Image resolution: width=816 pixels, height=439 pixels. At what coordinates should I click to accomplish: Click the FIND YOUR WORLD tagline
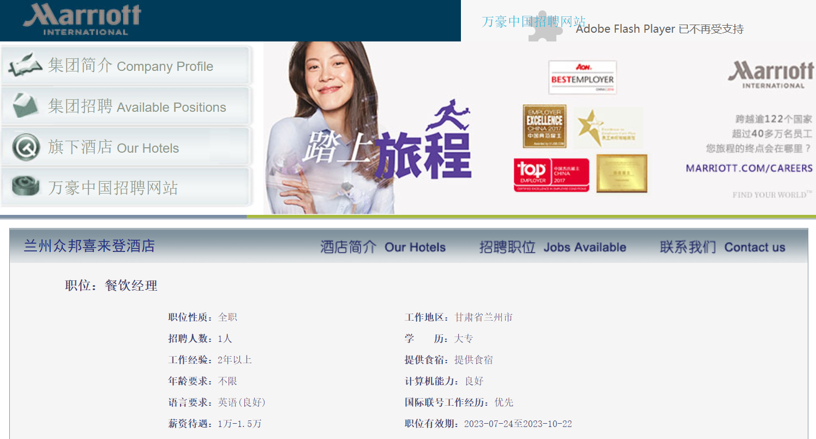(772, 195)
